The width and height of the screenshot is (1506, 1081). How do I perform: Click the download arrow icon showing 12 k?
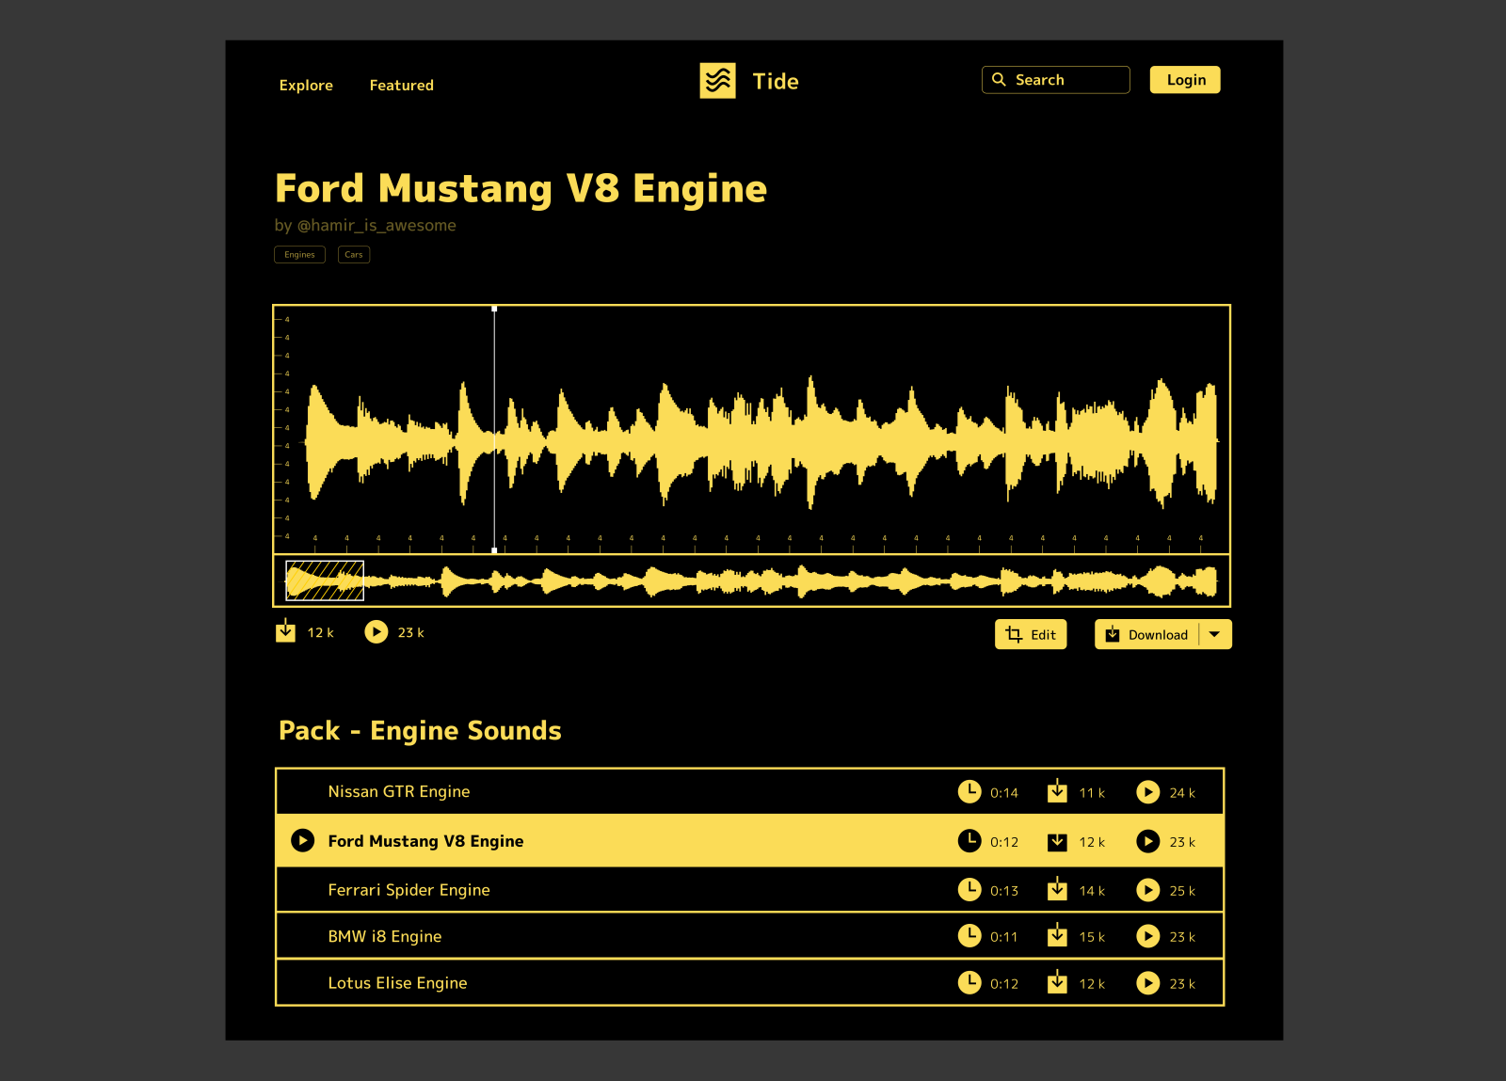pos(285,630)
